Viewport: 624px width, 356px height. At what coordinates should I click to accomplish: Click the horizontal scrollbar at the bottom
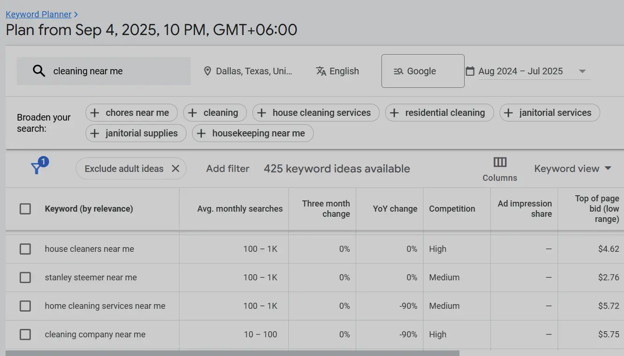[x=232, y=353]
